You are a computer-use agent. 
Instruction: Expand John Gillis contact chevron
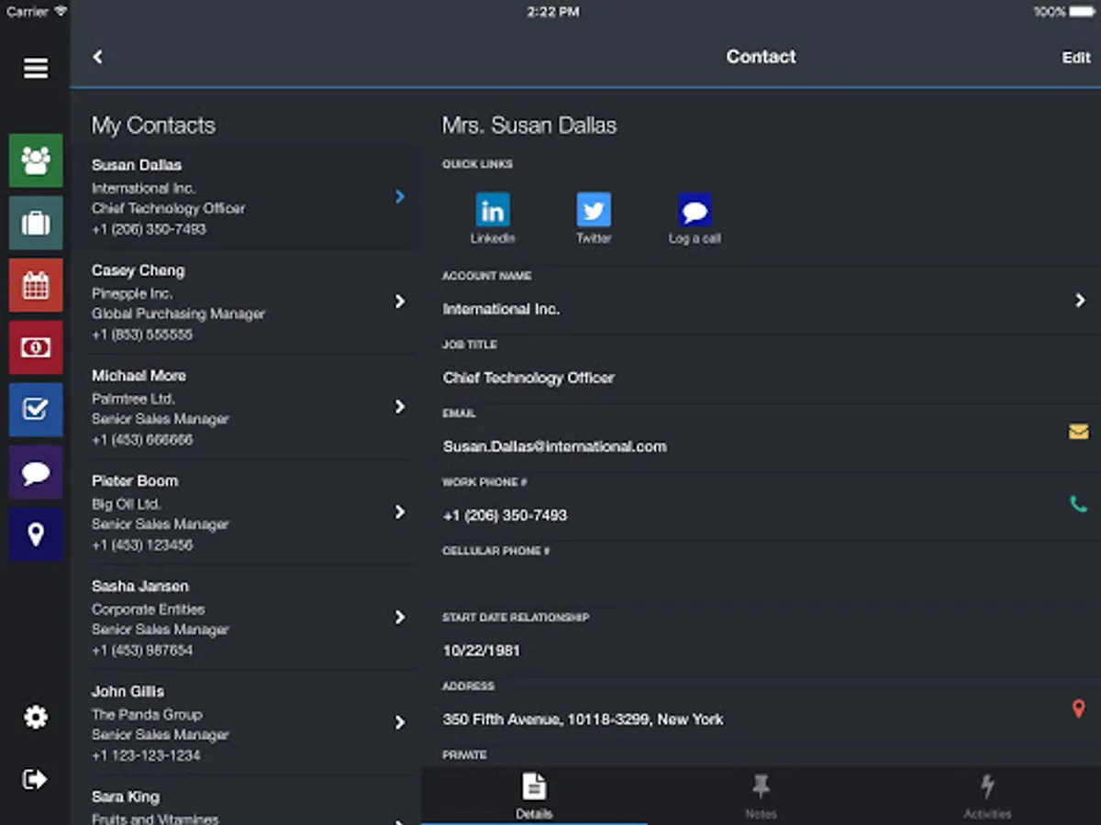click(400, 722)
